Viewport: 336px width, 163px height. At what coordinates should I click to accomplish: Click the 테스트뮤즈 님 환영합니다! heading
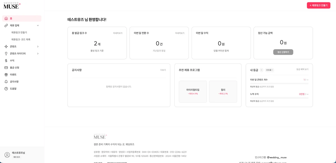(87, 20)
